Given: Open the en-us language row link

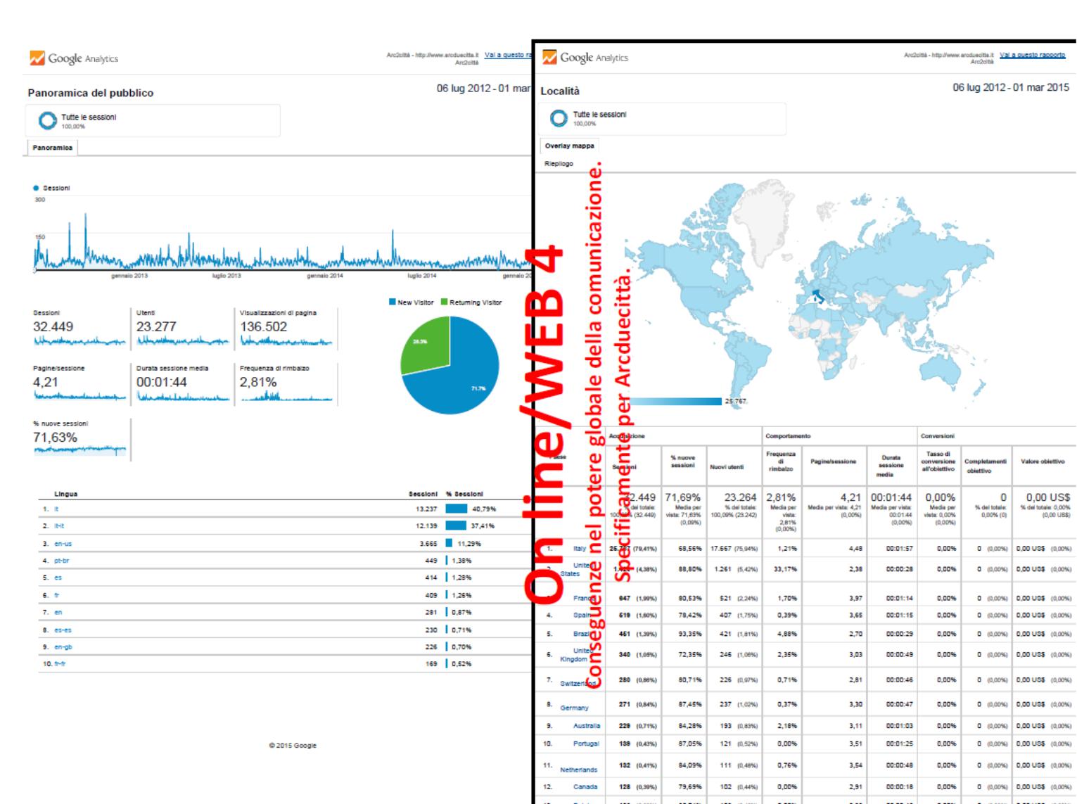Looking at the screenshot, I should point(63,544).
